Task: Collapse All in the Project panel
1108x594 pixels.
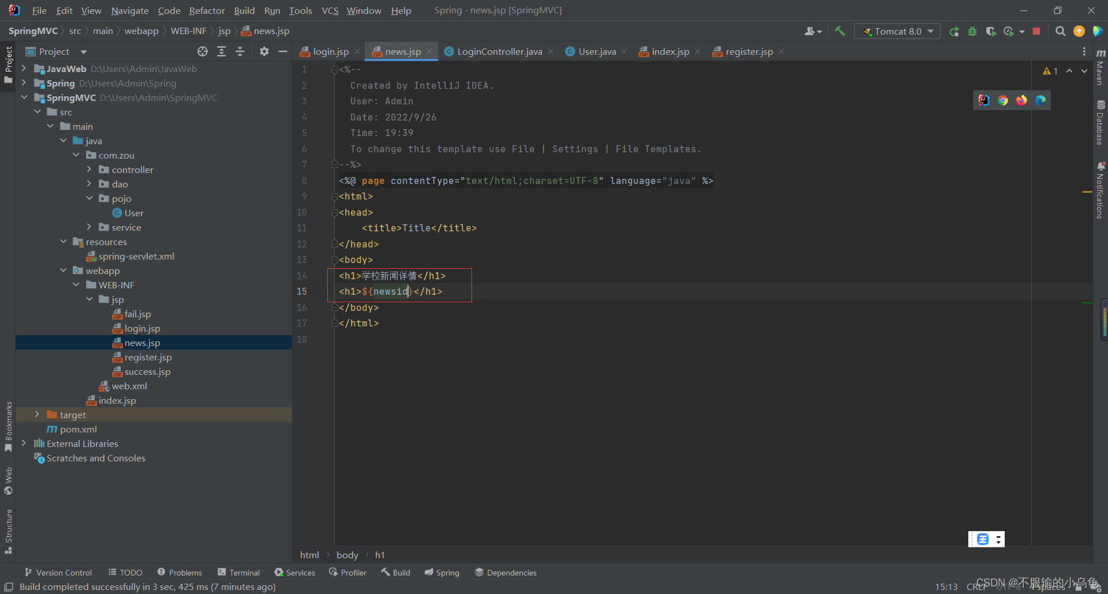Action: tap(240, 51)
